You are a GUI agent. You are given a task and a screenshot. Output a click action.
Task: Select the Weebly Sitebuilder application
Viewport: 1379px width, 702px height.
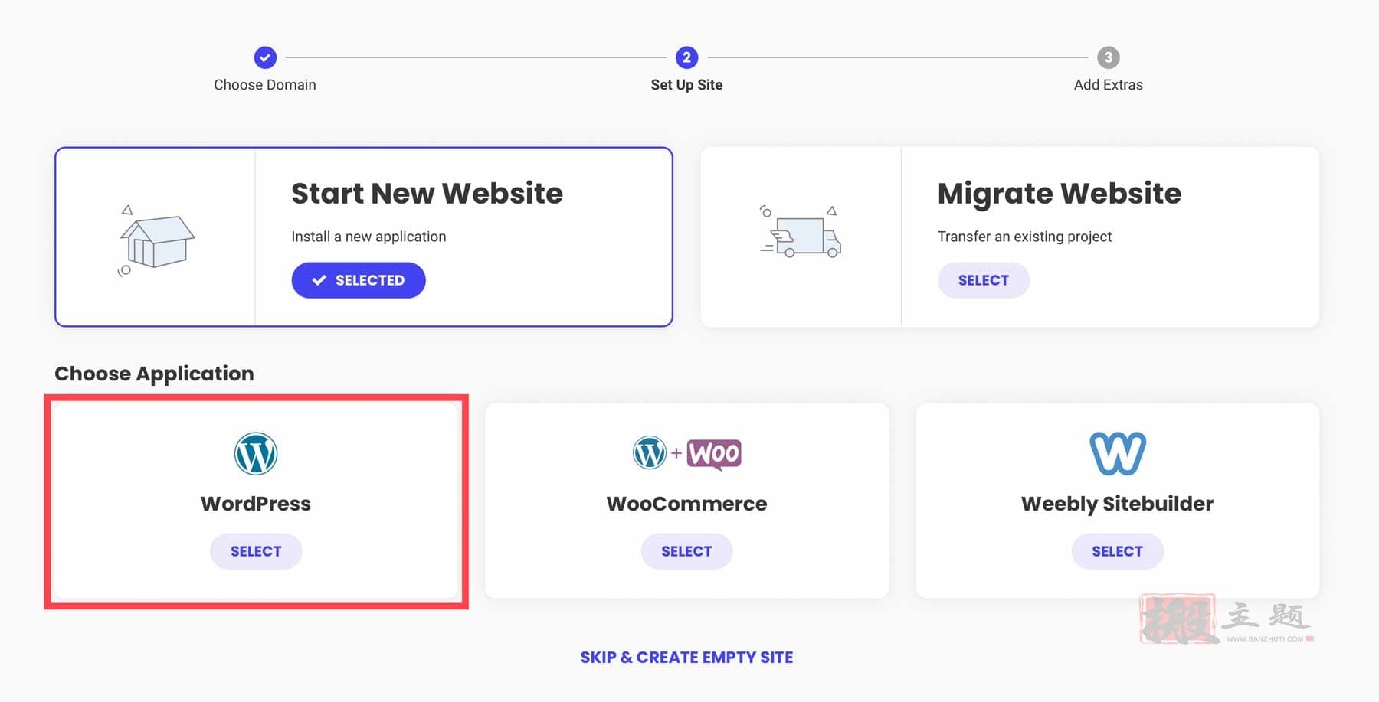point(1117,551)
